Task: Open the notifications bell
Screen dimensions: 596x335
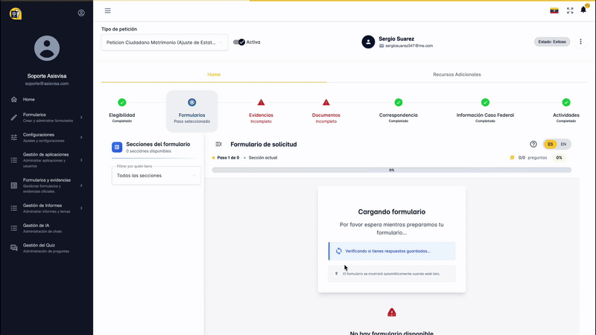Action: coord(583,10)
